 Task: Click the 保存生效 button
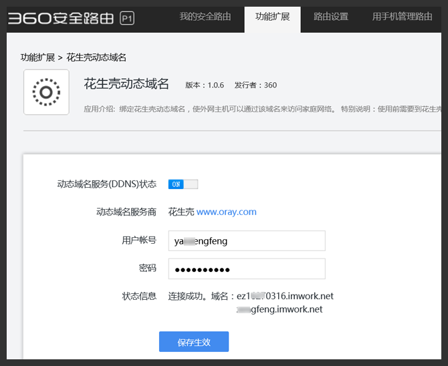[x=194, y=341]
